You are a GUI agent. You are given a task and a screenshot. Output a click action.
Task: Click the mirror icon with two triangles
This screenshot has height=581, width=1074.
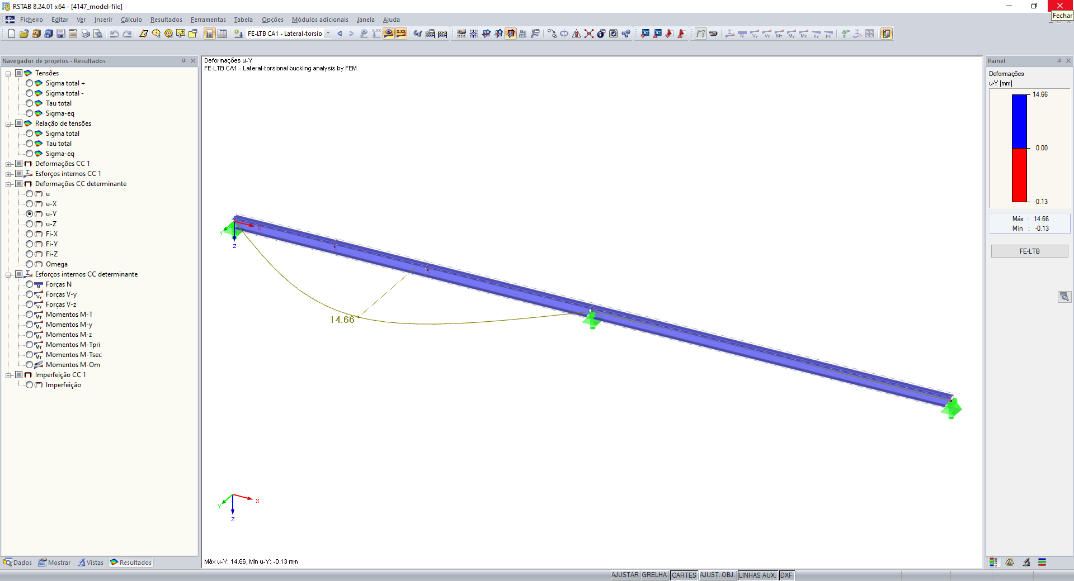pos(577,34)
